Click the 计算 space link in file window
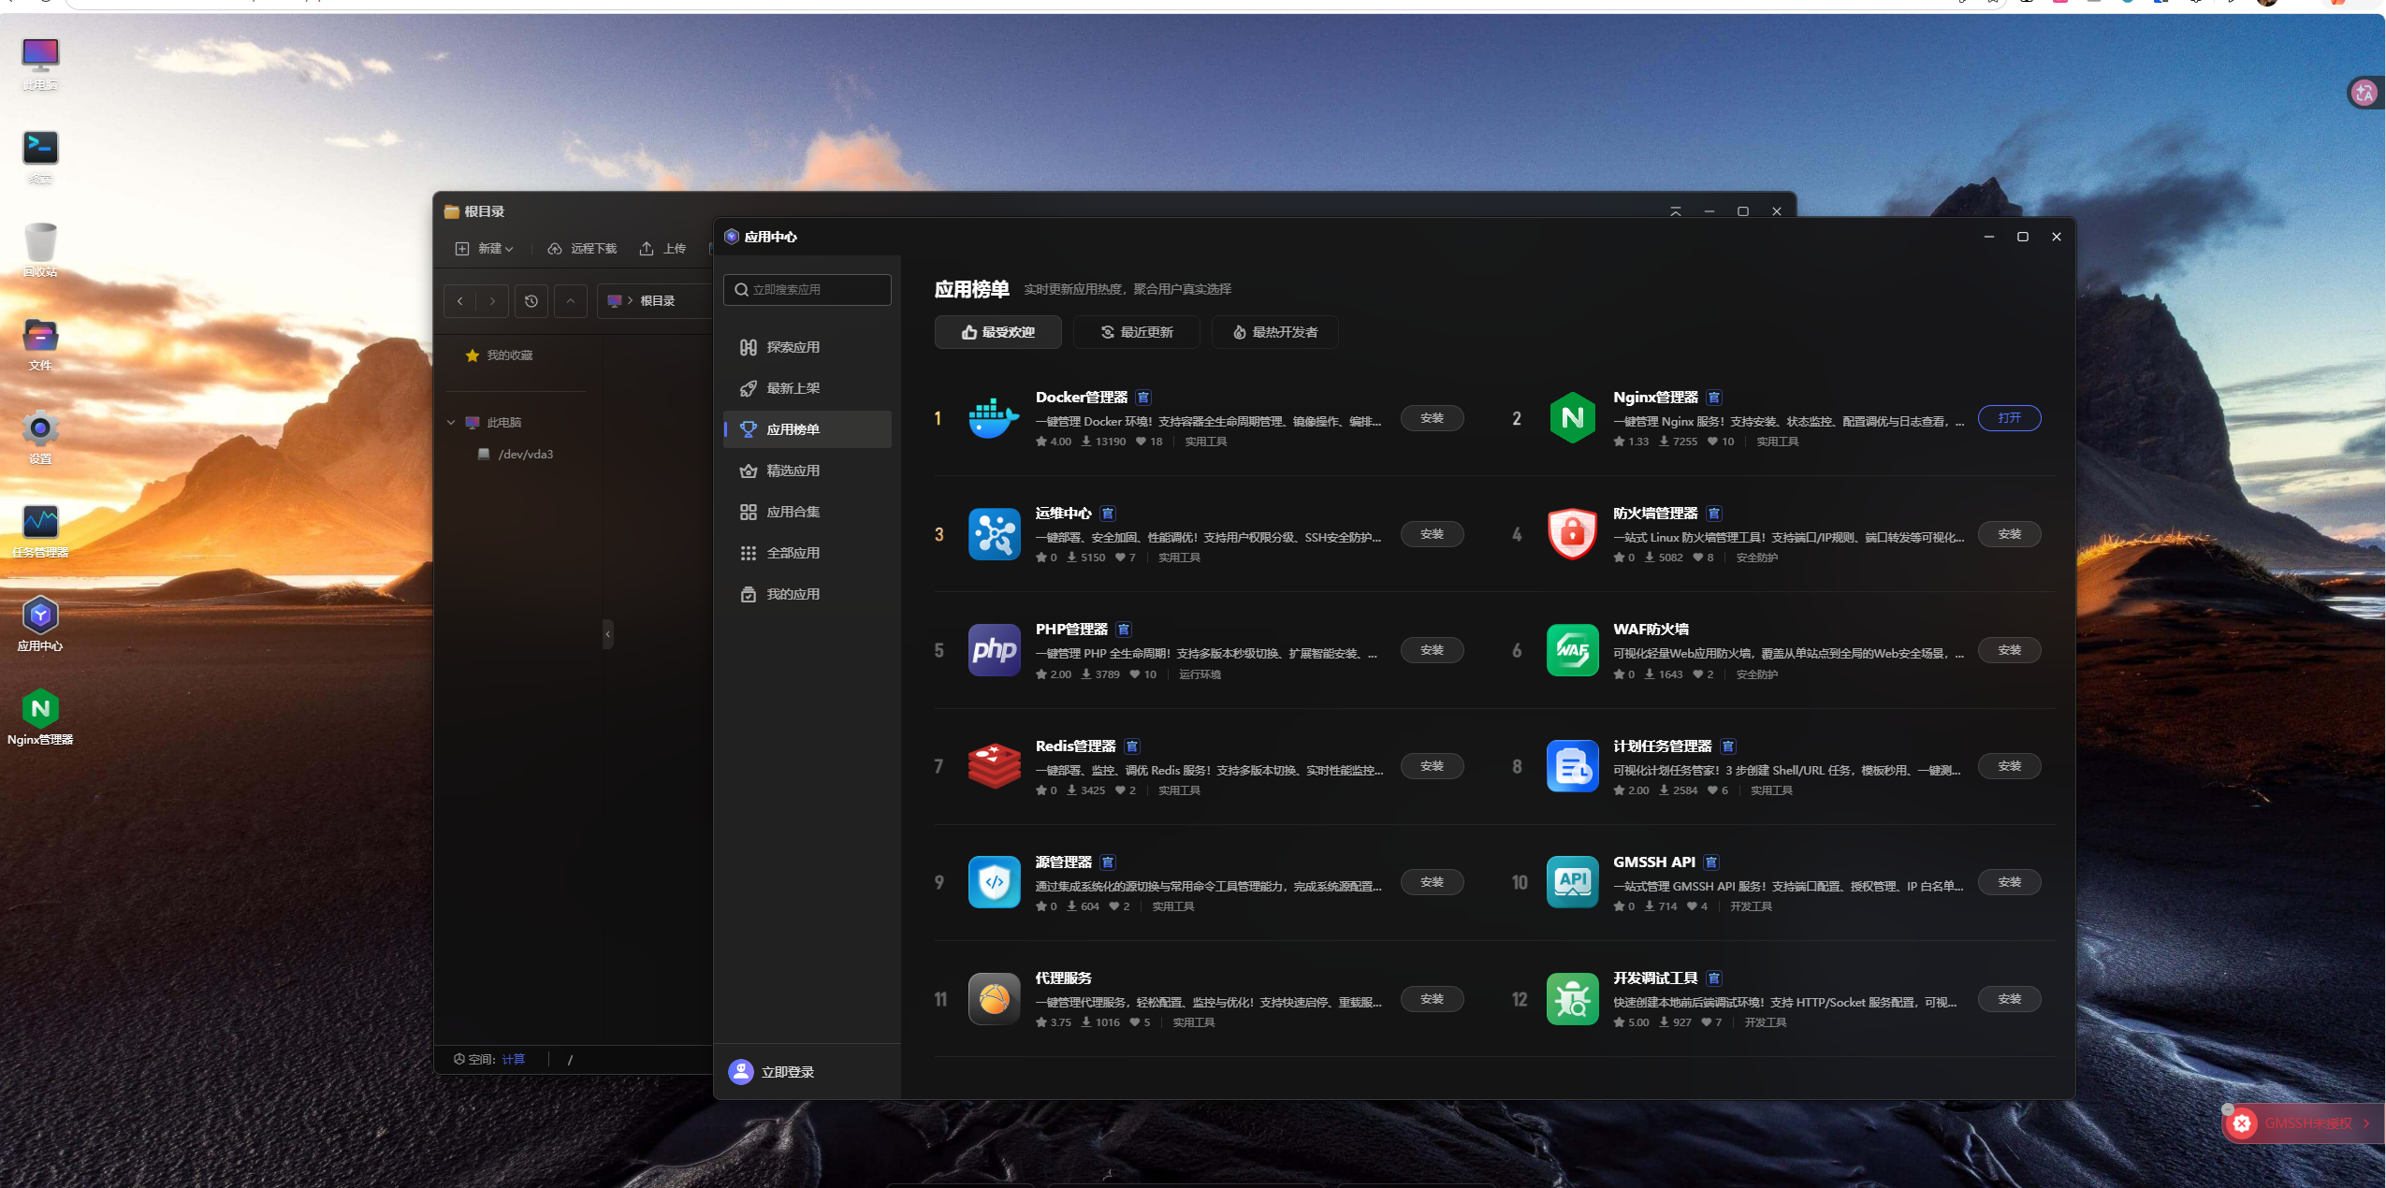The width and height of the screenshot is (2386, 1188). (x=514, y=1060)
